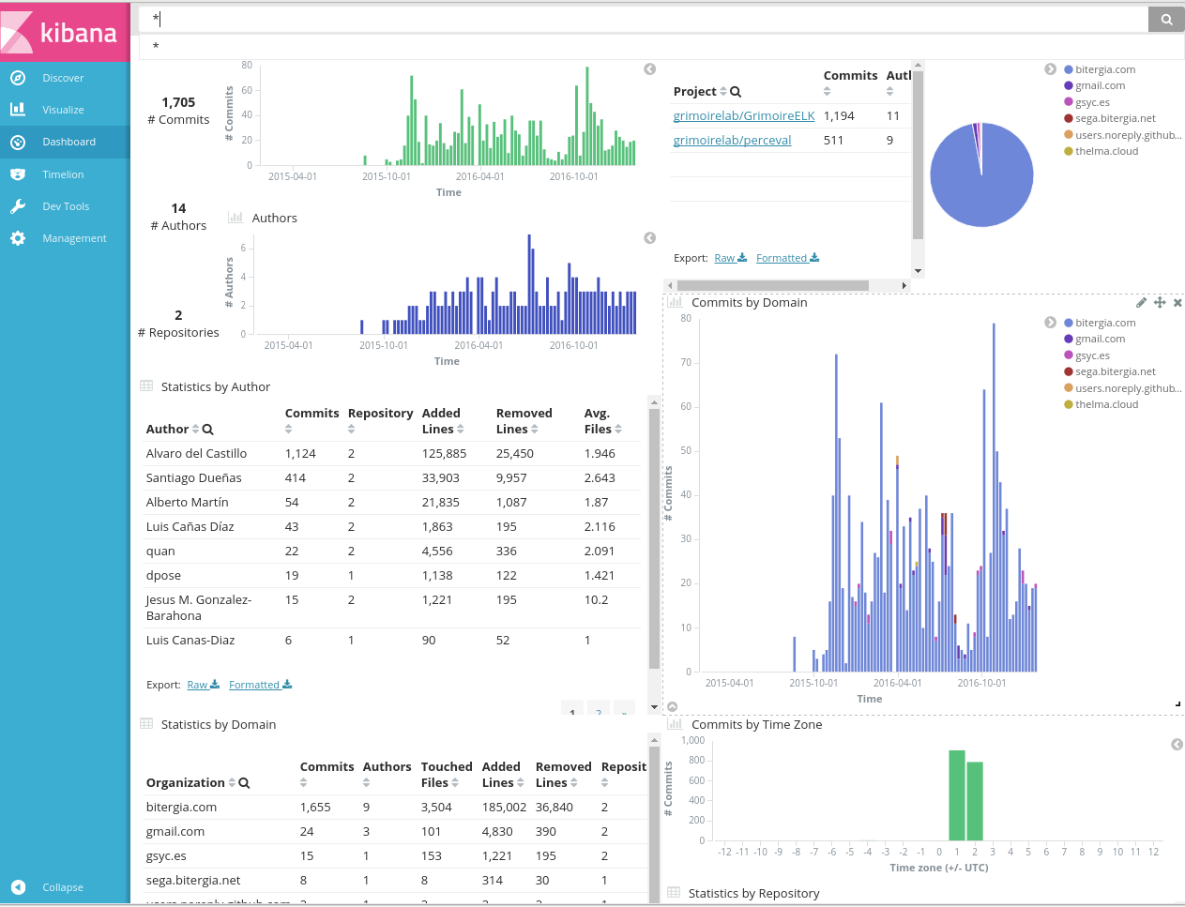Click the table icon beside Statistics by Author
This screenshot has width=1185, height=907.
(x=147, y=385)
